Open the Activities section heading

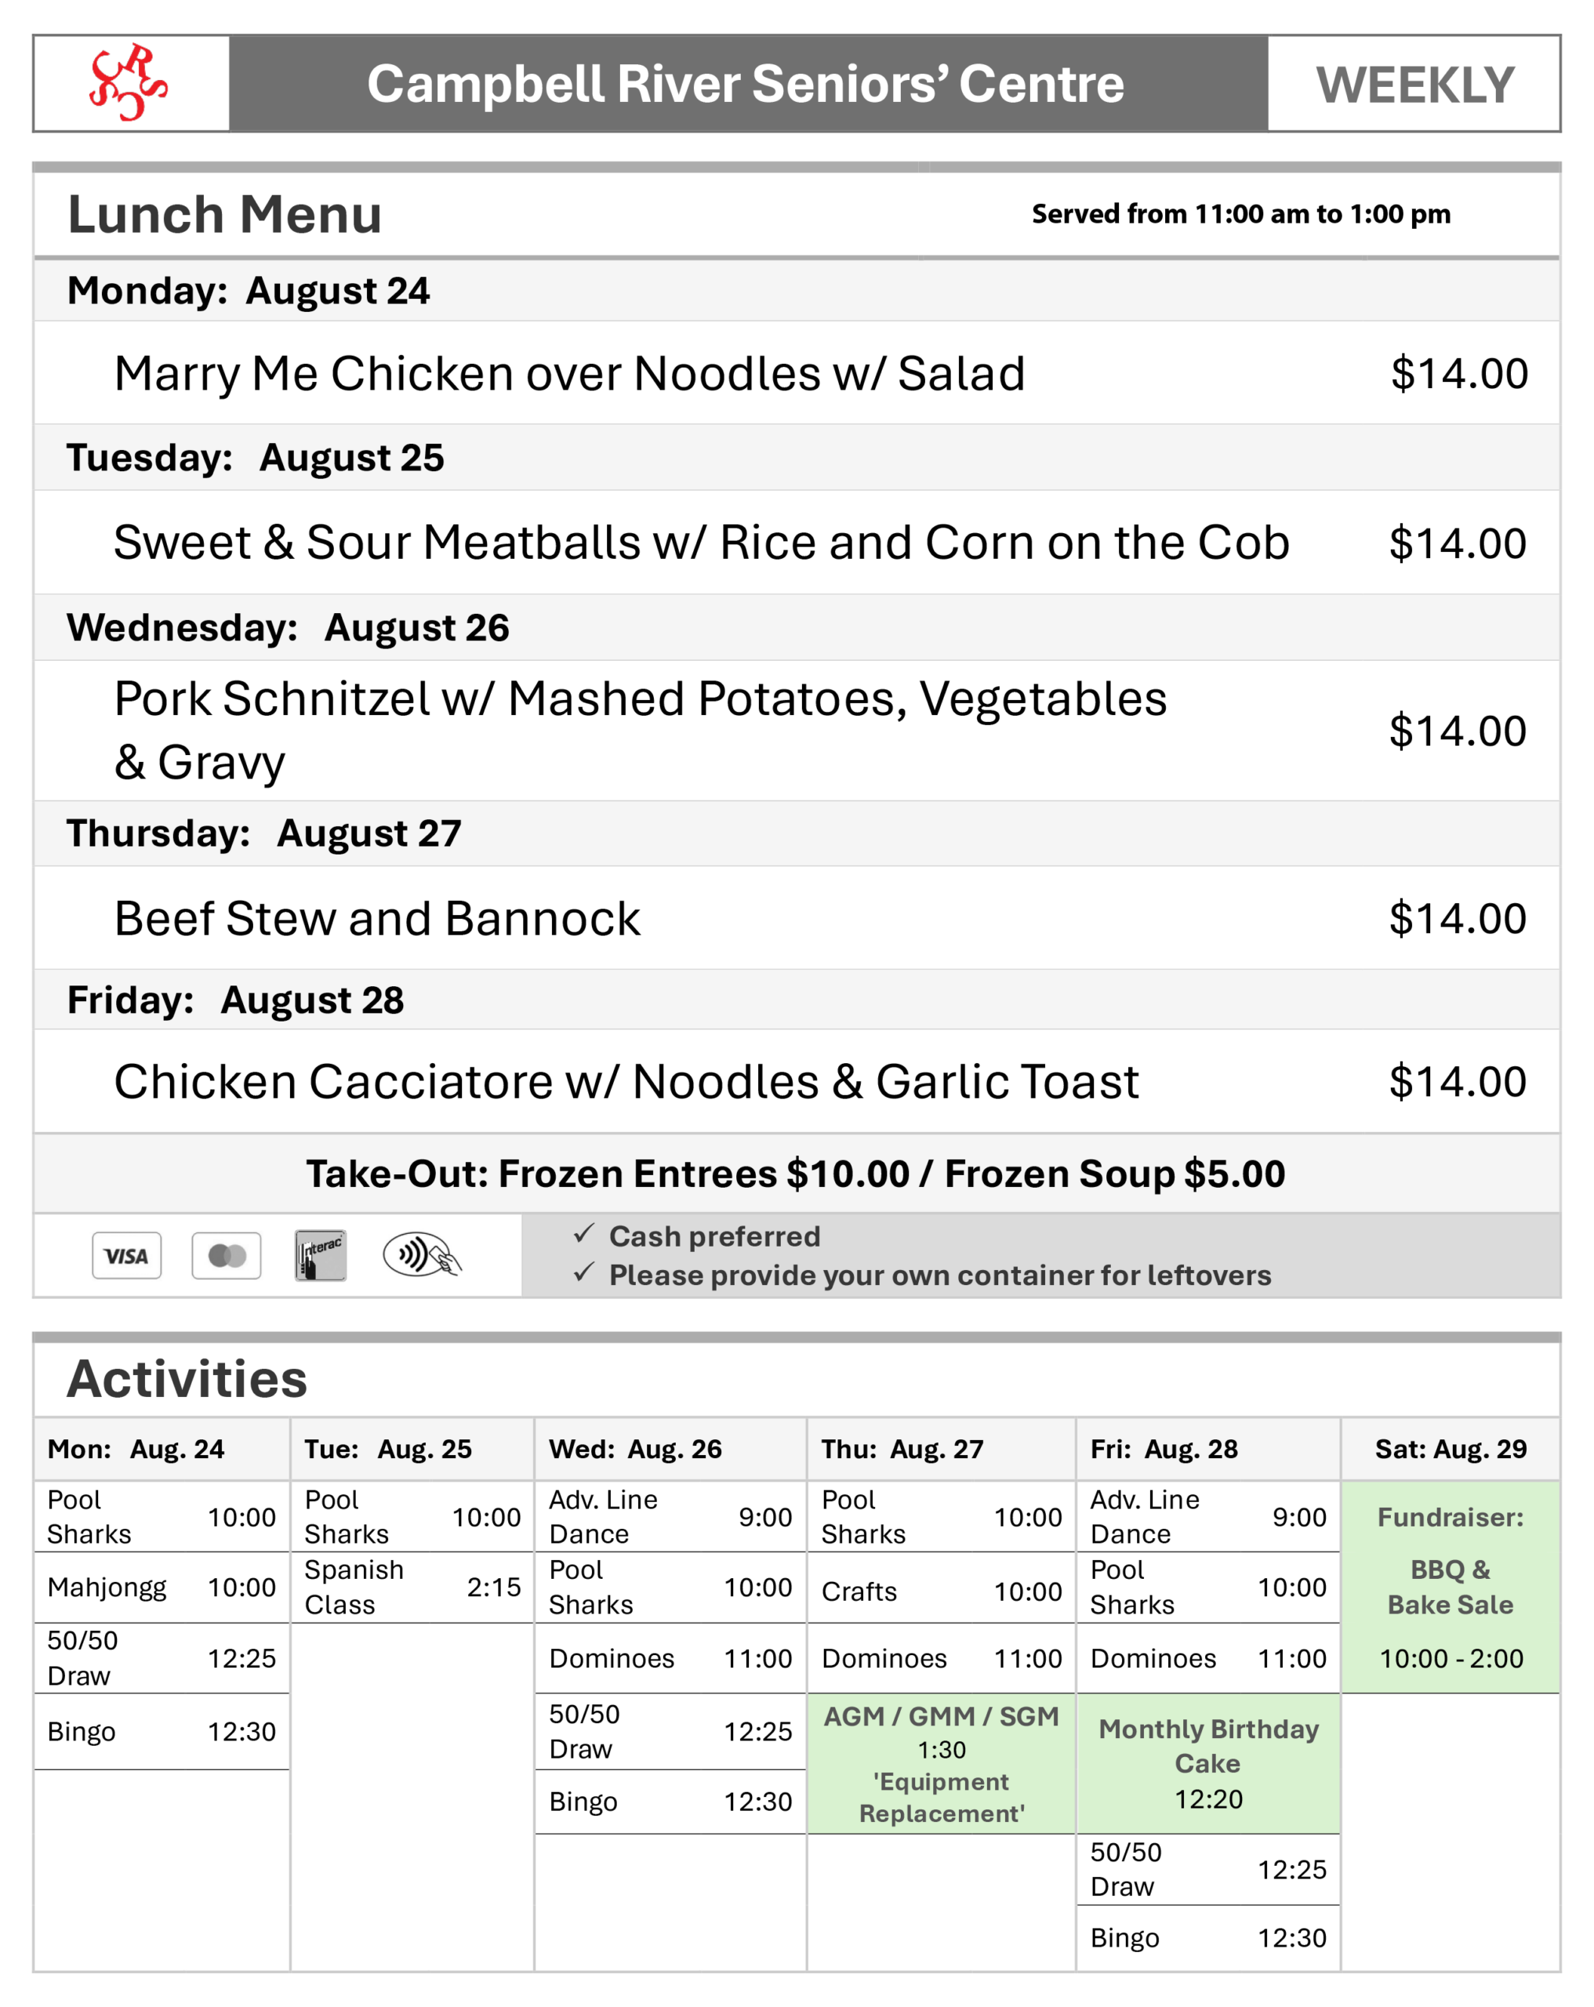(x=187, y=1379)
